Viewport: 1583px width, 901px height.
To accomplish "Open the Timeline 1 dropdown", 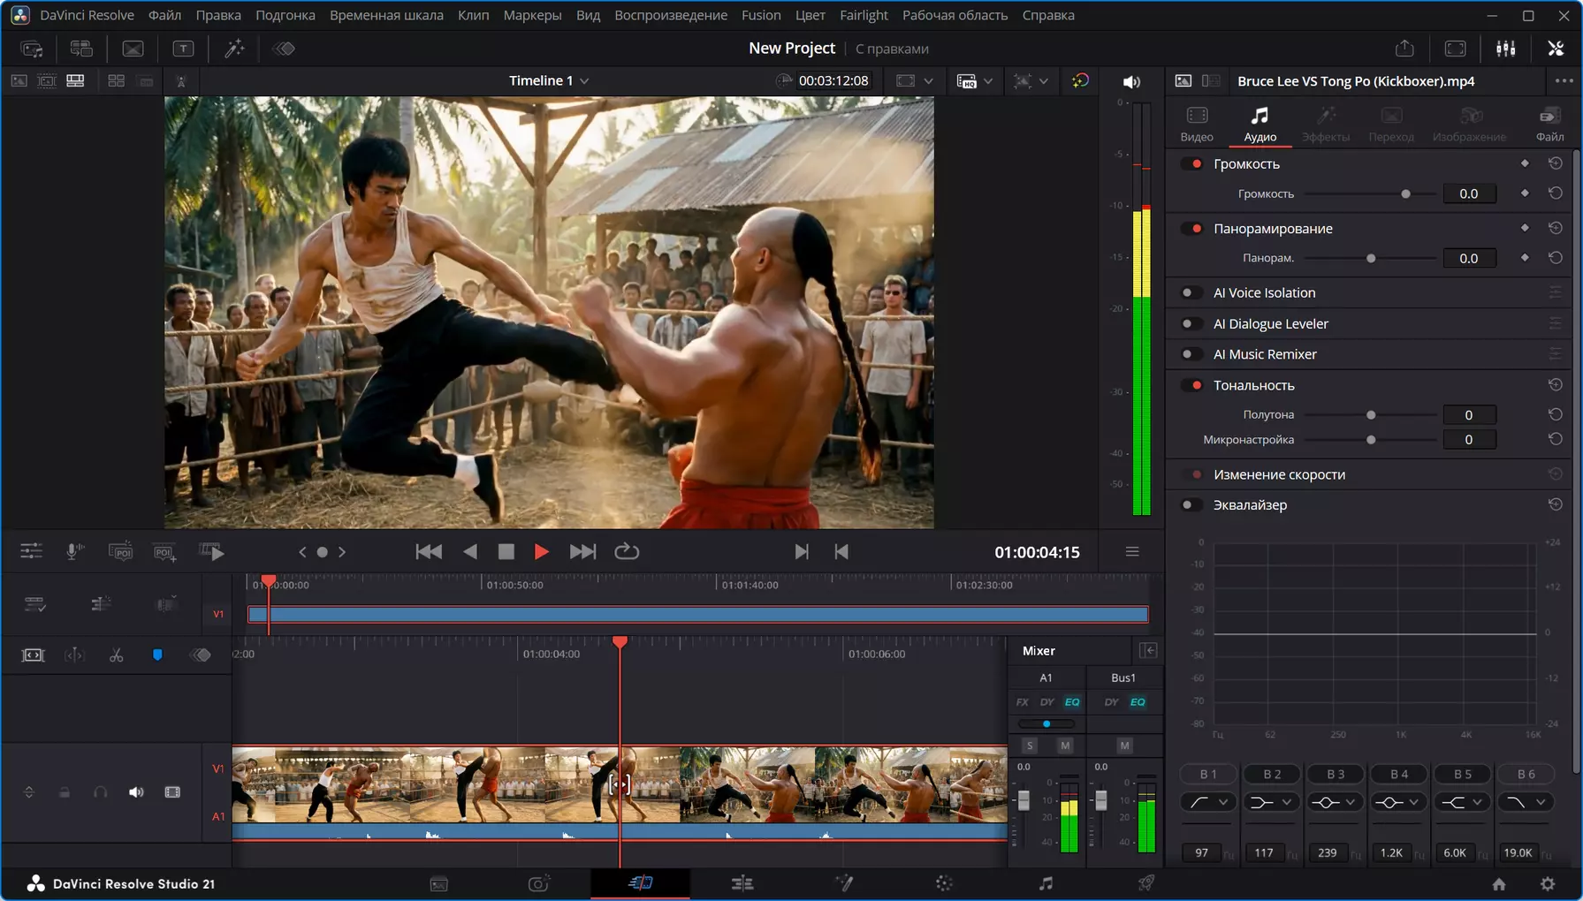I will 549,80.
